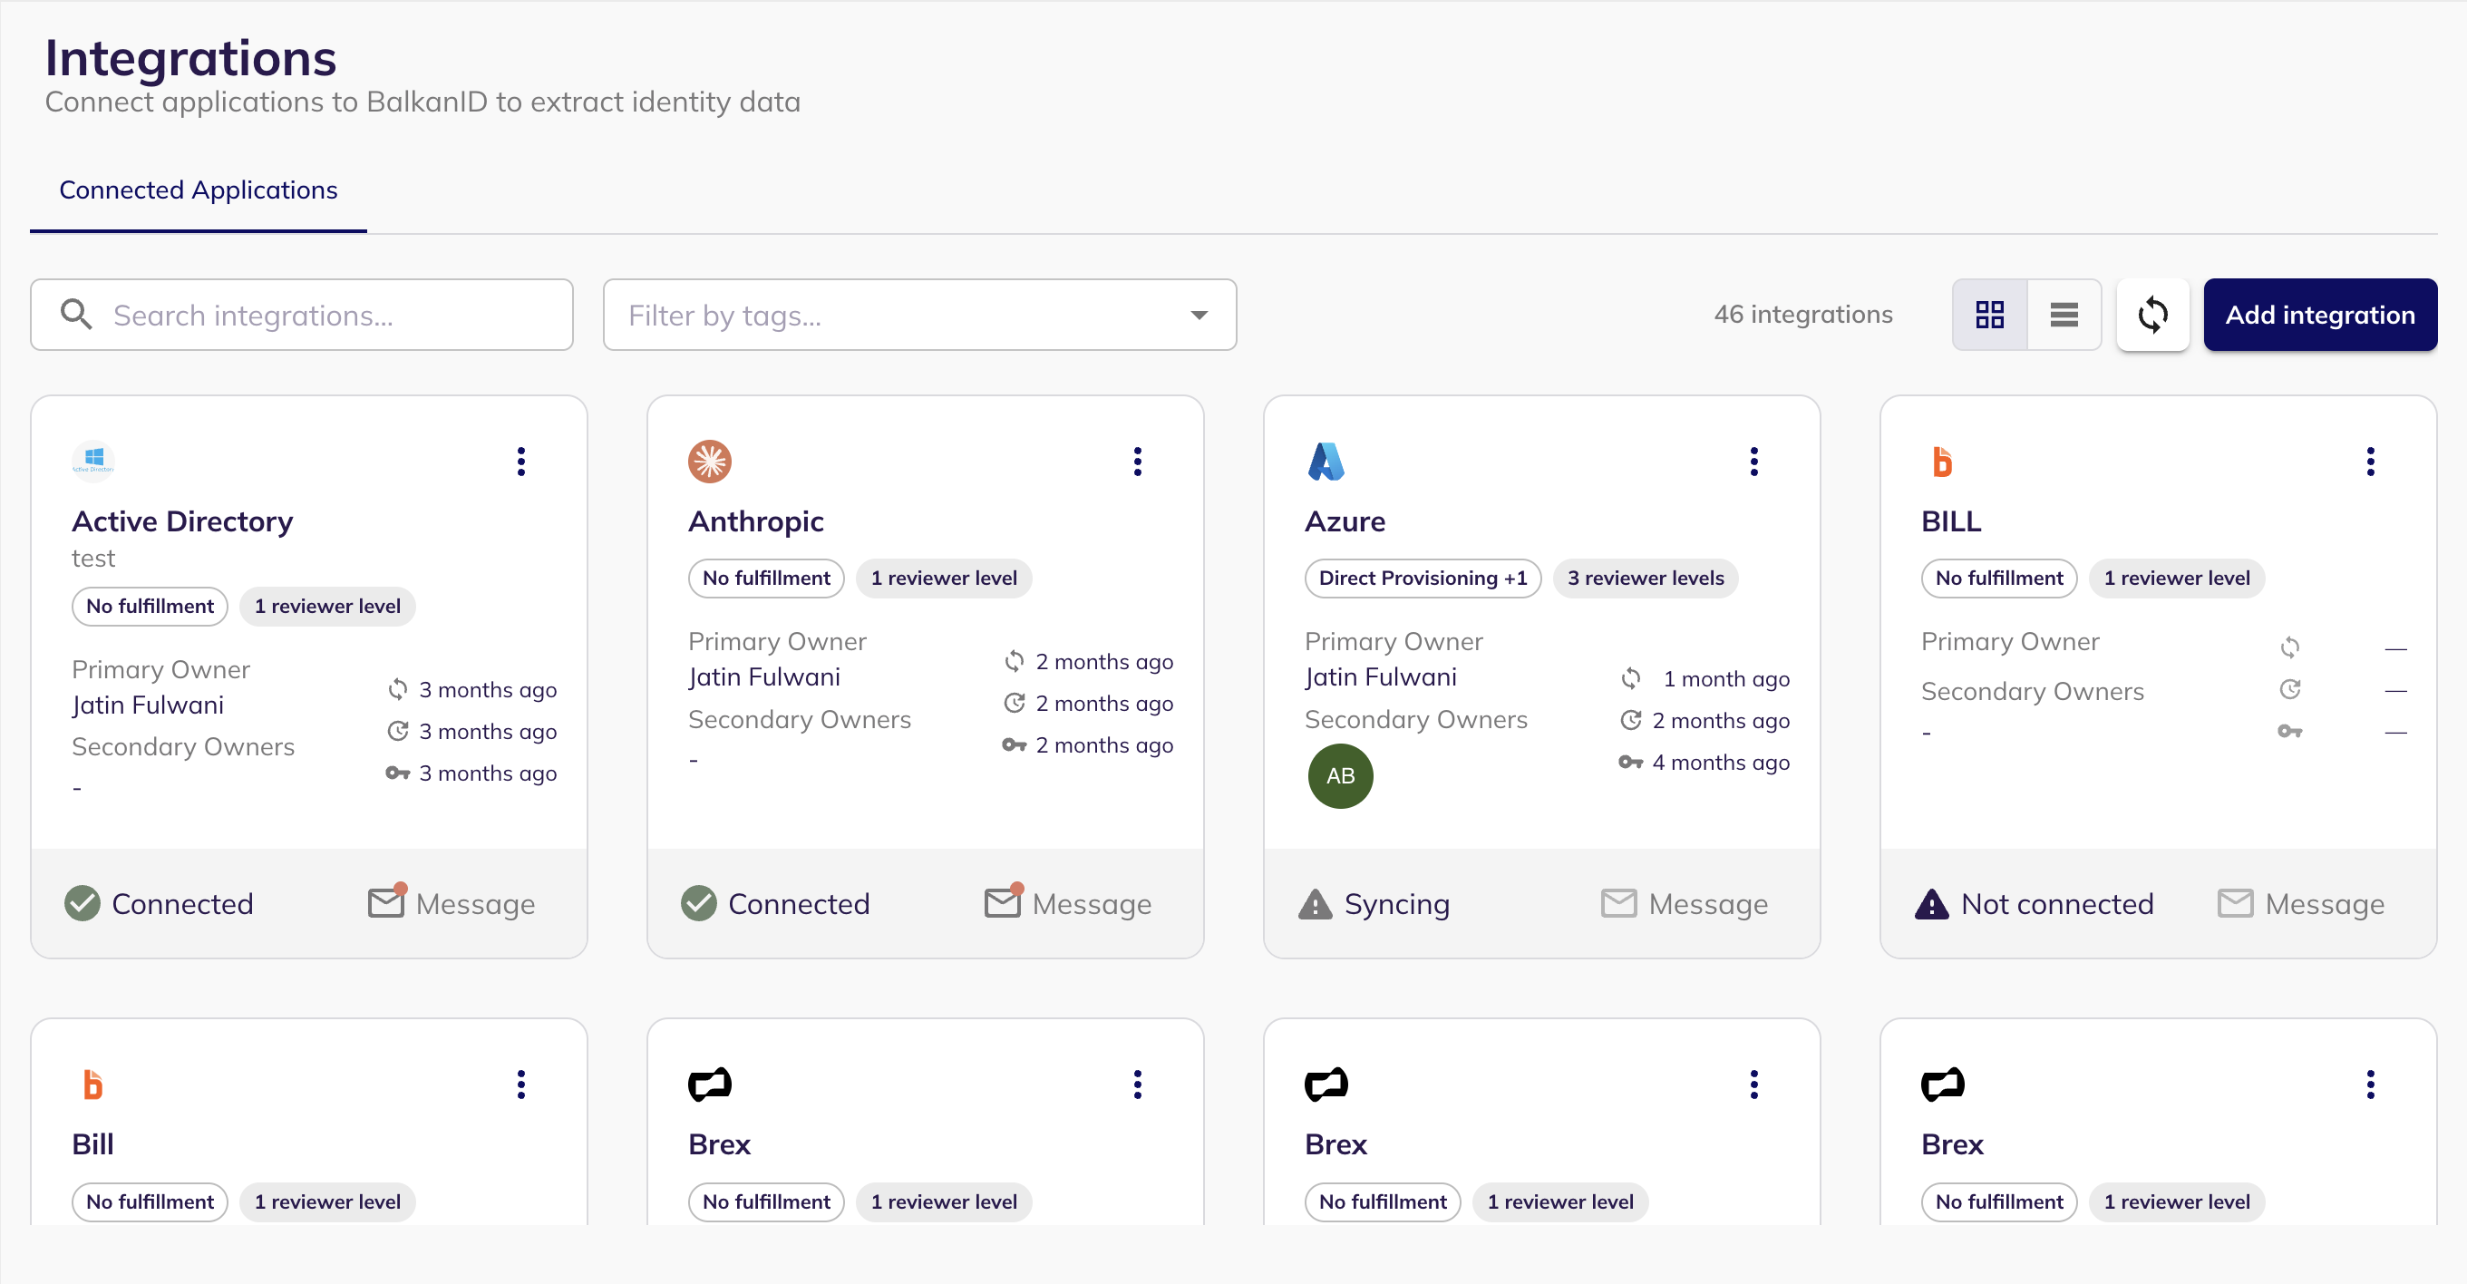Image resolution: width=2467 pixels, height=1284 pixels.
Task: Click the 4 months ago key timestamp
Action: 1720,763
